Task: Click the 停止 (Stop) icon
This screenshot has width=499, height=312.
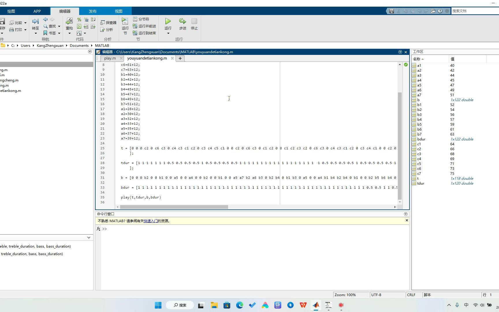Action: tap(194, 23)
